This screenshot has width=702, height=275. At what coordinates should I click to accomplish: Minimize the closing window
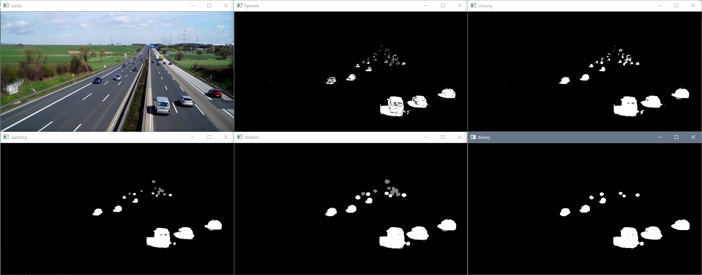[x=660, y=5]
